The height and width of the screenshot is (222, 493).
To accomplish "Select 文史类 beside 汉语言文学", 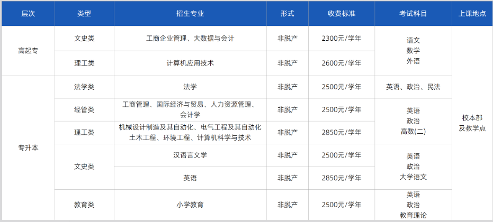I will (x=84, y=166).
